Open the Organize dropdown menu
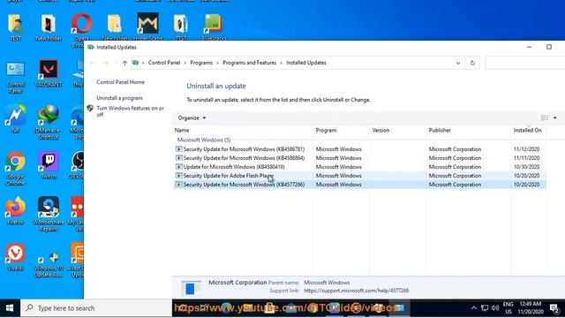Screen dimensions: 565x318 [x=192, y=117]
